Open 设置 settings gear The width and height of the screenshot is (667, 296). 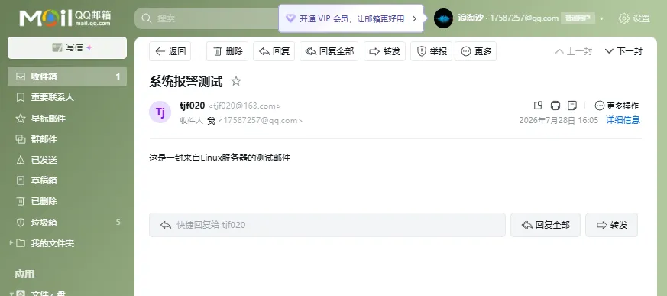pos(634,18)
